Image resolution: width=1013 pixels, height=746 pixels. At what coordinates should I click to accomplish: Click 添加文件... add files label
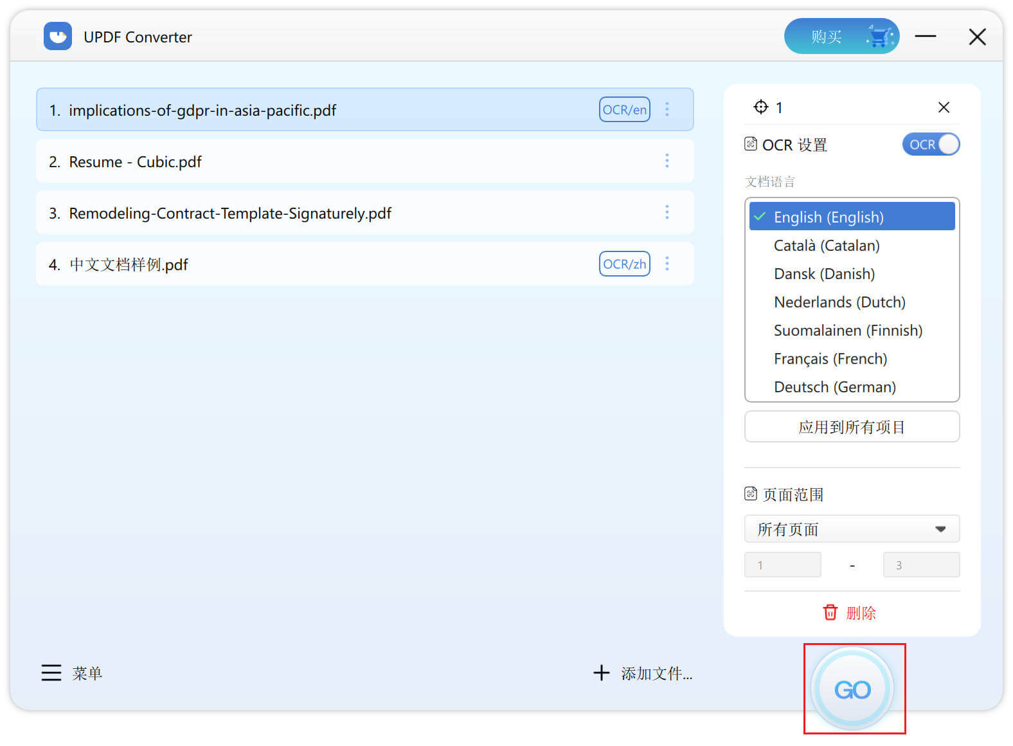click(656, 673)
